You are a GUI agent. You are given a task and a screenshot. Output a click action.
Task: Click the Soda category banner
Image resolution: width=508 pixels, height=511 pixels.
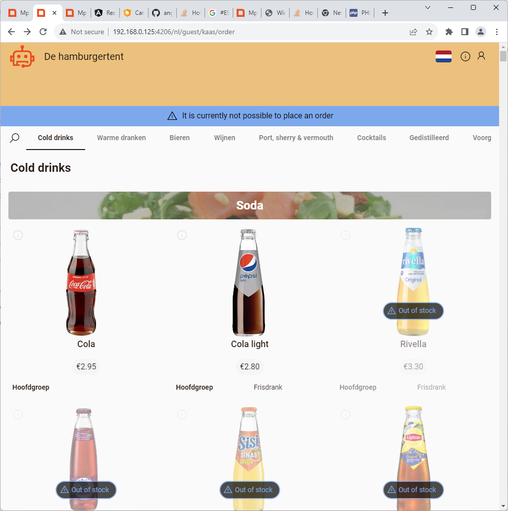(250, 205)
